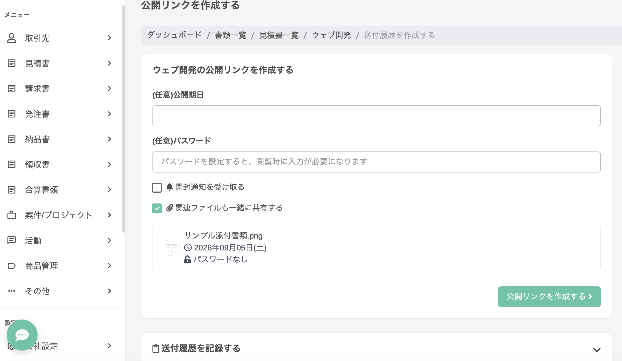Click the bell icon beside 開封通知
622x361 pixels.
(x=170, y=187)
